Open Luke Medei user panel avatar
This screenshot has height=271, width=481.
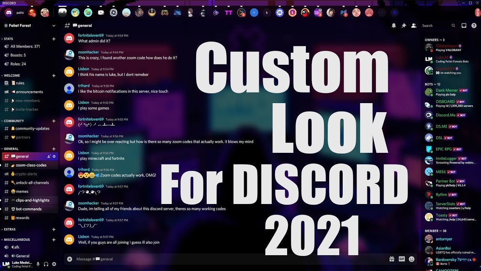click(6, 264)
